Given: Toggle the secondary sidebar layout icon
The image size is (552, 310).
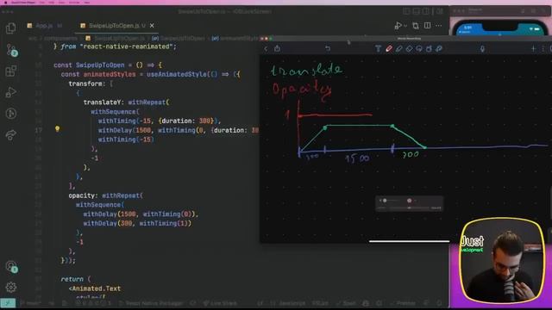Looking at the screenshot, I should point(426,11).
